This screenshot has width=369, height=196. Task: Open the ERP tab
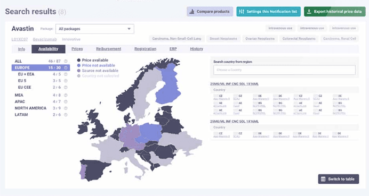point(173,49)
